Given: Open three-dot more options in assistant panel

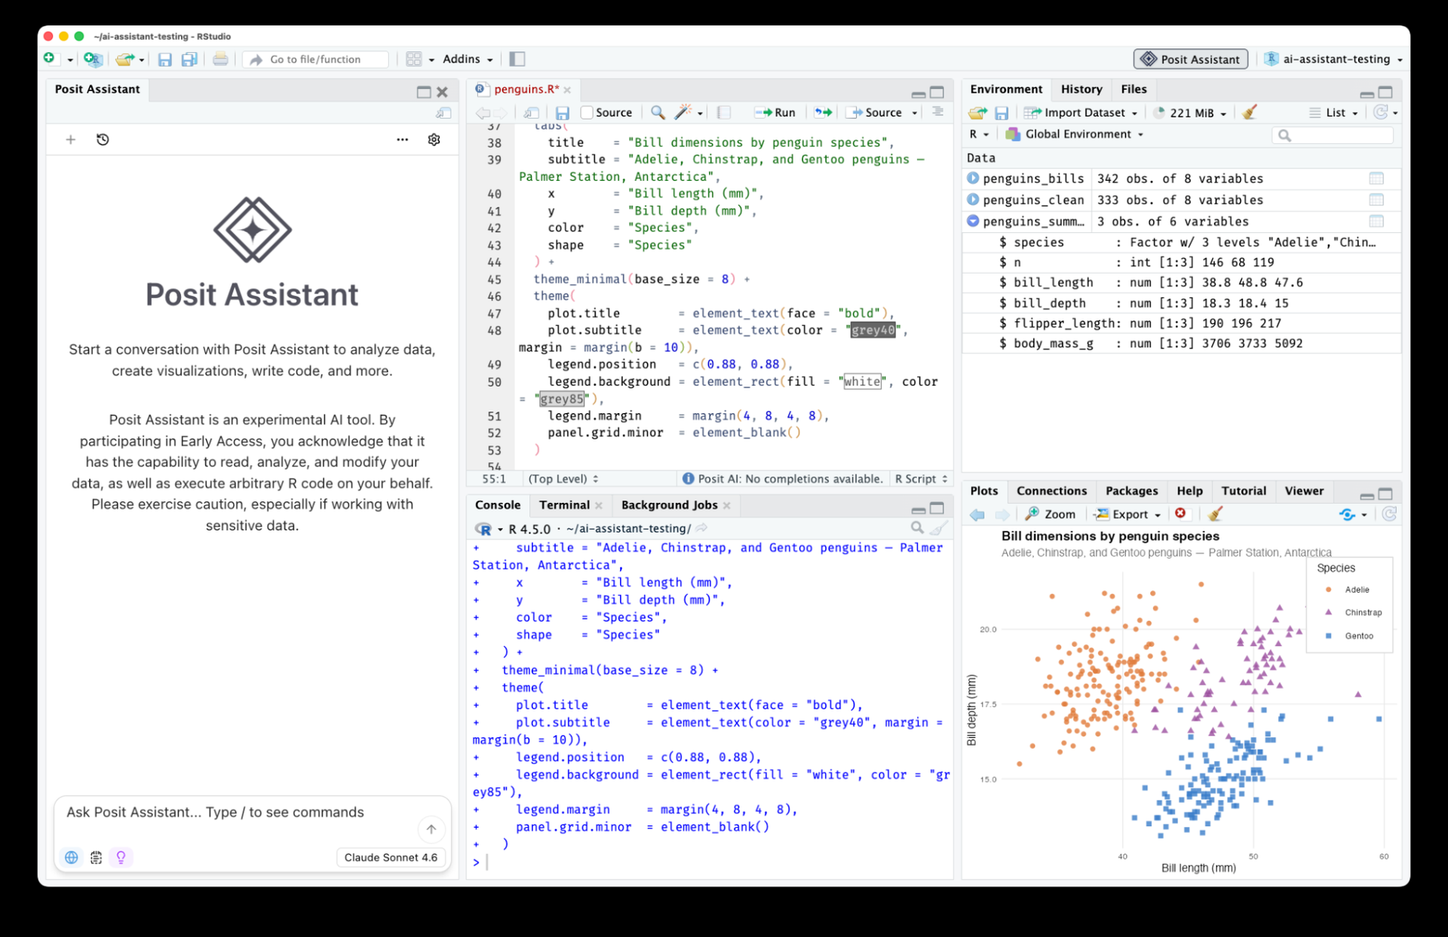Looking at the screenshot, I should 402,139.
